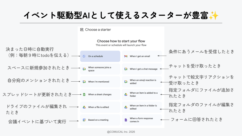Click the Drive icon beside 'item is added to a folder'
This screenshot has height=136, width=242.
[126, 94]
